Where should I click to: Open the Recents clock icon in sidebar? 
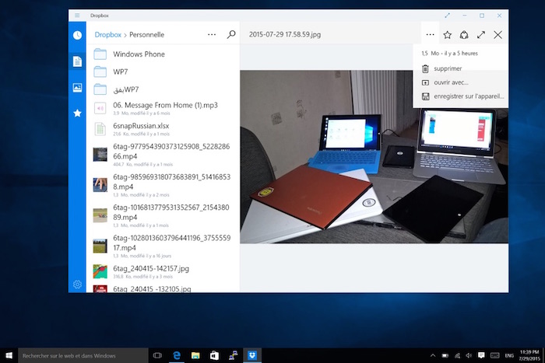coord(78,36)
